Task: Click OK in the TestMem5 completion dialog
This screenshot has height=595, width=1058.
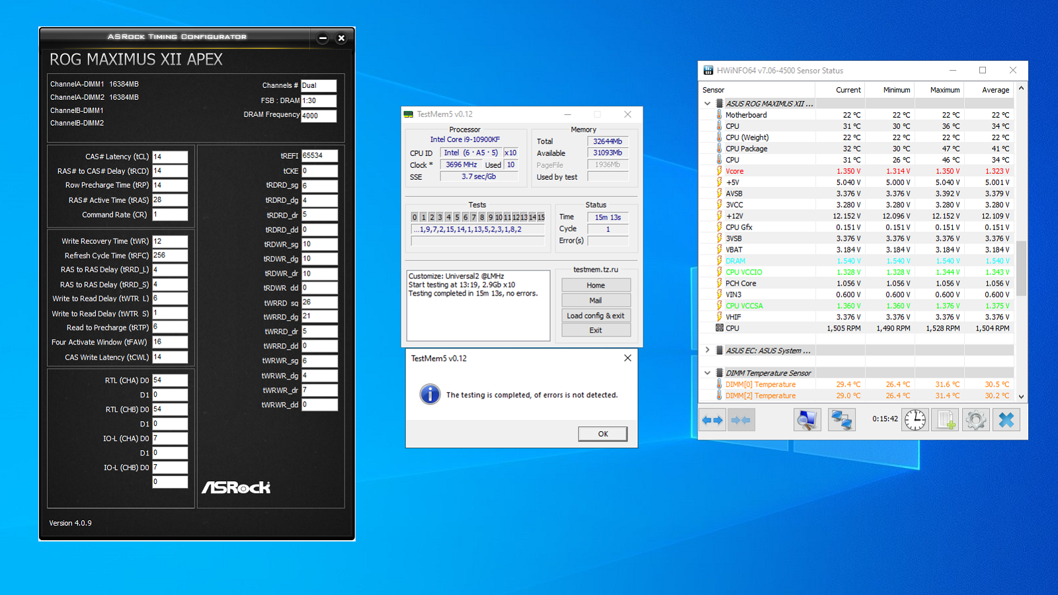Action: tap(603, 434)
